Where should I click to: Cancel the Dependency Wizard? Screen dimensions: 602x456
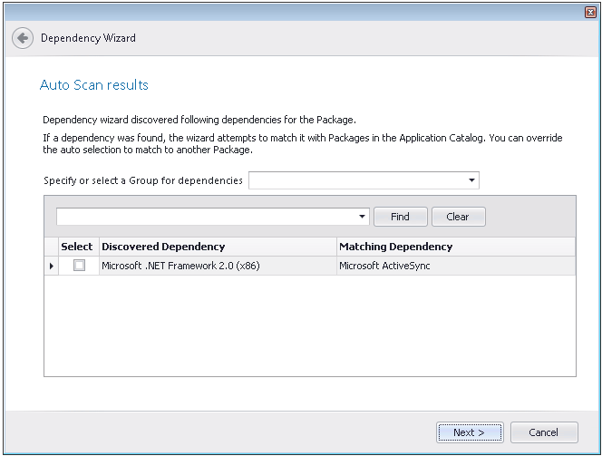tap(544, 432)
